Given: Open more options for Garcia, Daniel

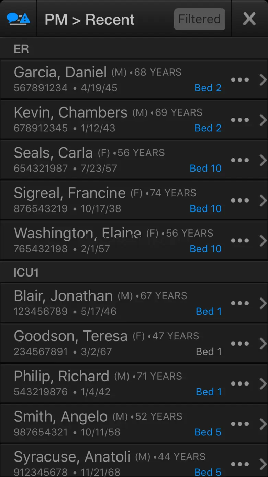Looking at the screenshot, I should pyautogui.click(x=240, y=80).
